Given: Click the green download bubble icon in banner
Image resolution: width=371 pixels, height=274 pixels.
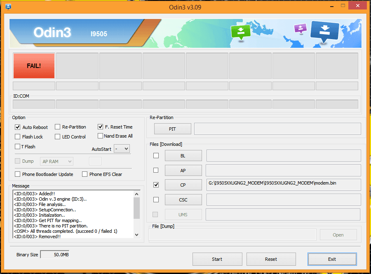Looking at the screenshot, I should (x=241, y=33).
